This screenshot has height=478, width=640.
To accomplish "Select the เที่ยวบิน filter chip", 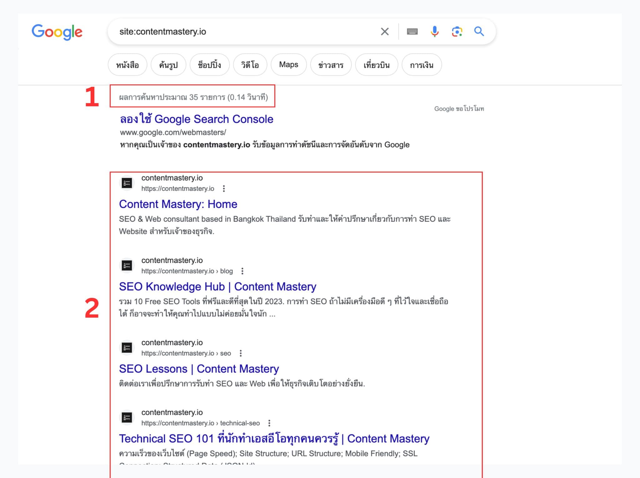I will (377, 65).
